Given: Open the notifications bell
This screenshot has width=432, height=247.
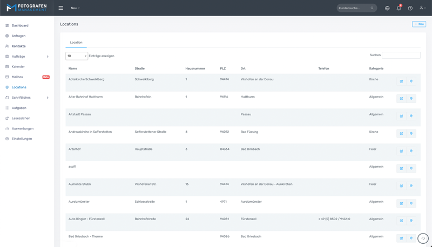Looking at the screenshot, I should point(399,8).
